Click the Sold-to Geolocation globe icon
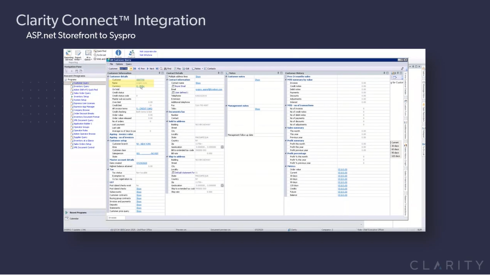 [x=222, y=147]
